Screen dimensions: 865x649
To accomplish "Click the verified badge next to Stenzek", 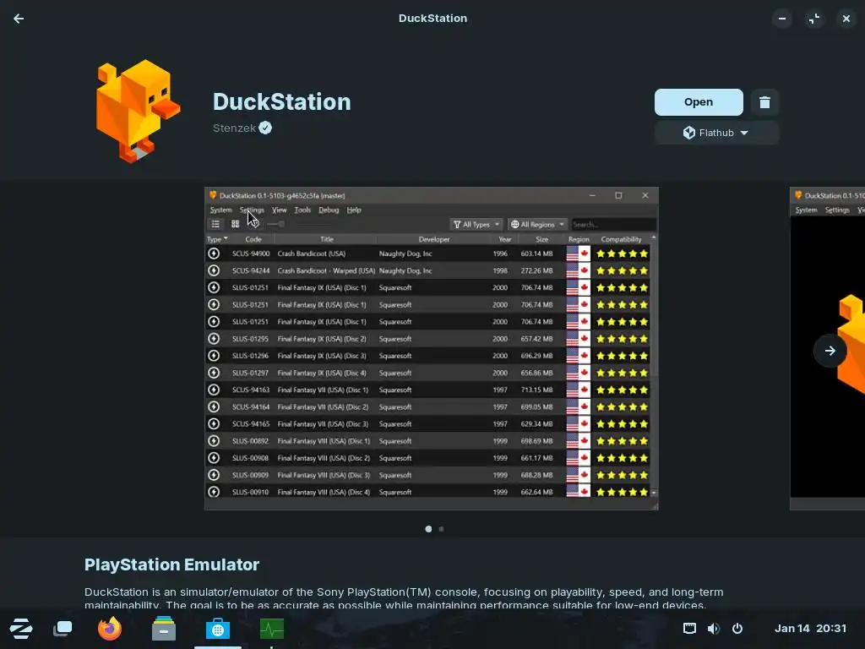I will (265, 128).
